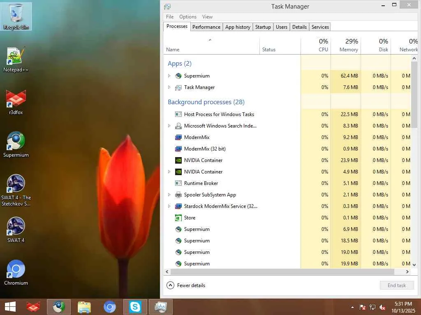Click the Supermium app icon in Apps list
Screen dimensions: 421x315
pos(178,76)
